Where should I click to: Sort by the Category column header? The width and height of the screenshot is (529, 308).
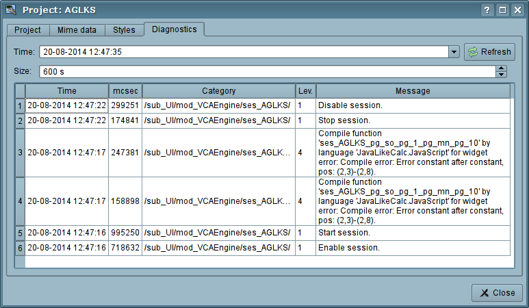pyautogui.click(x=218, y=91)
